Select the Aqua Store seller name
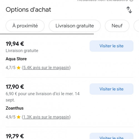 16,59
